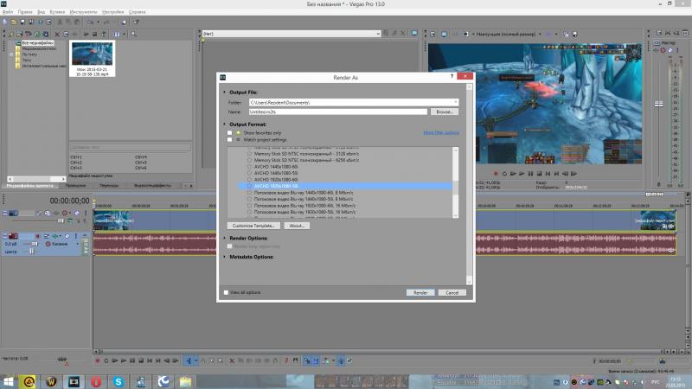Open the Файл menu
692x389 pixels.
click(8, 12)
